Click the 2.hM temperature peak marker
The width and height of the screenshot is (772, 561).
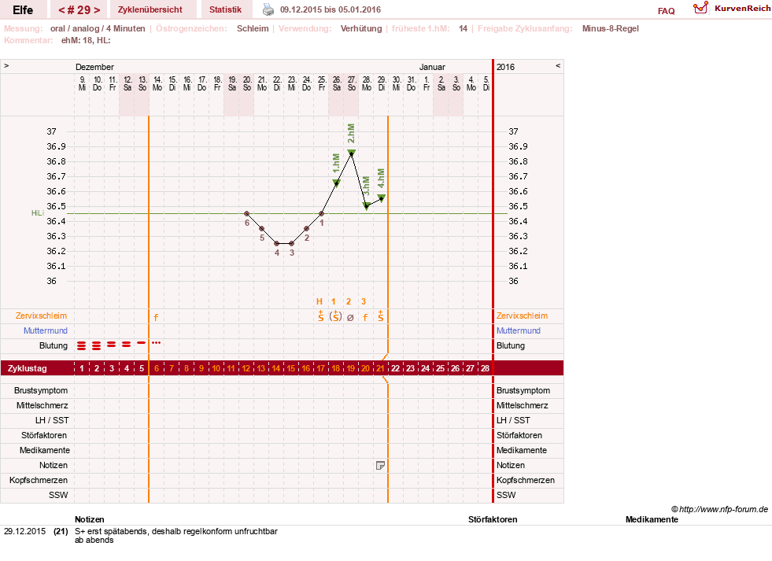click(352, 153)
